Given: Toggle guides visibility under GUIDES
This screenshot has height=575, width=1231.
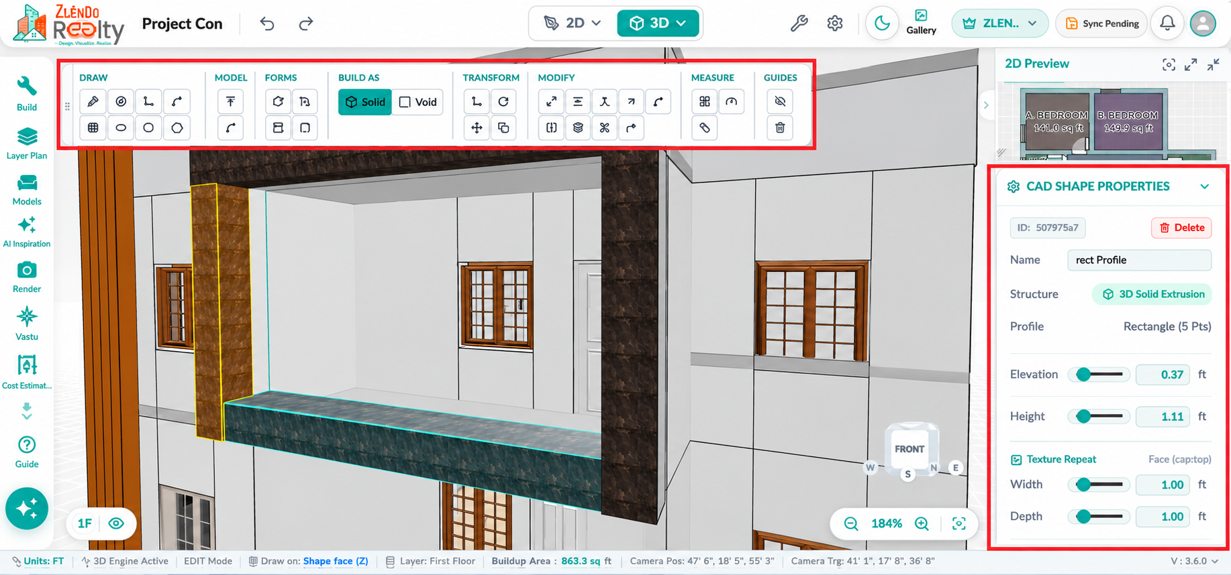Looking at the screenshot, I should click(780, 102).
